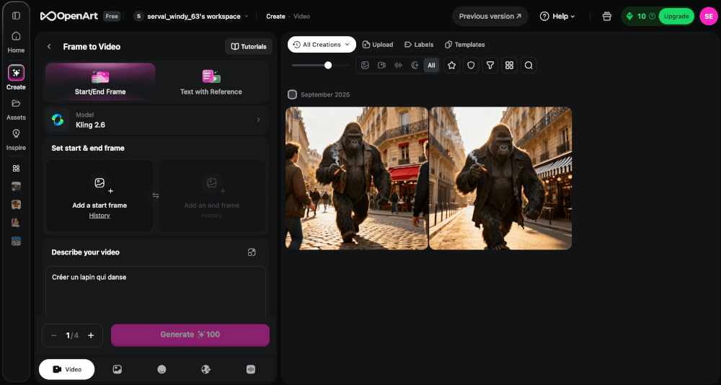Open the search magnifier in gallery toolbar
Image resolution: width=721 pixels, height=385 pixels.
point(528,66)
